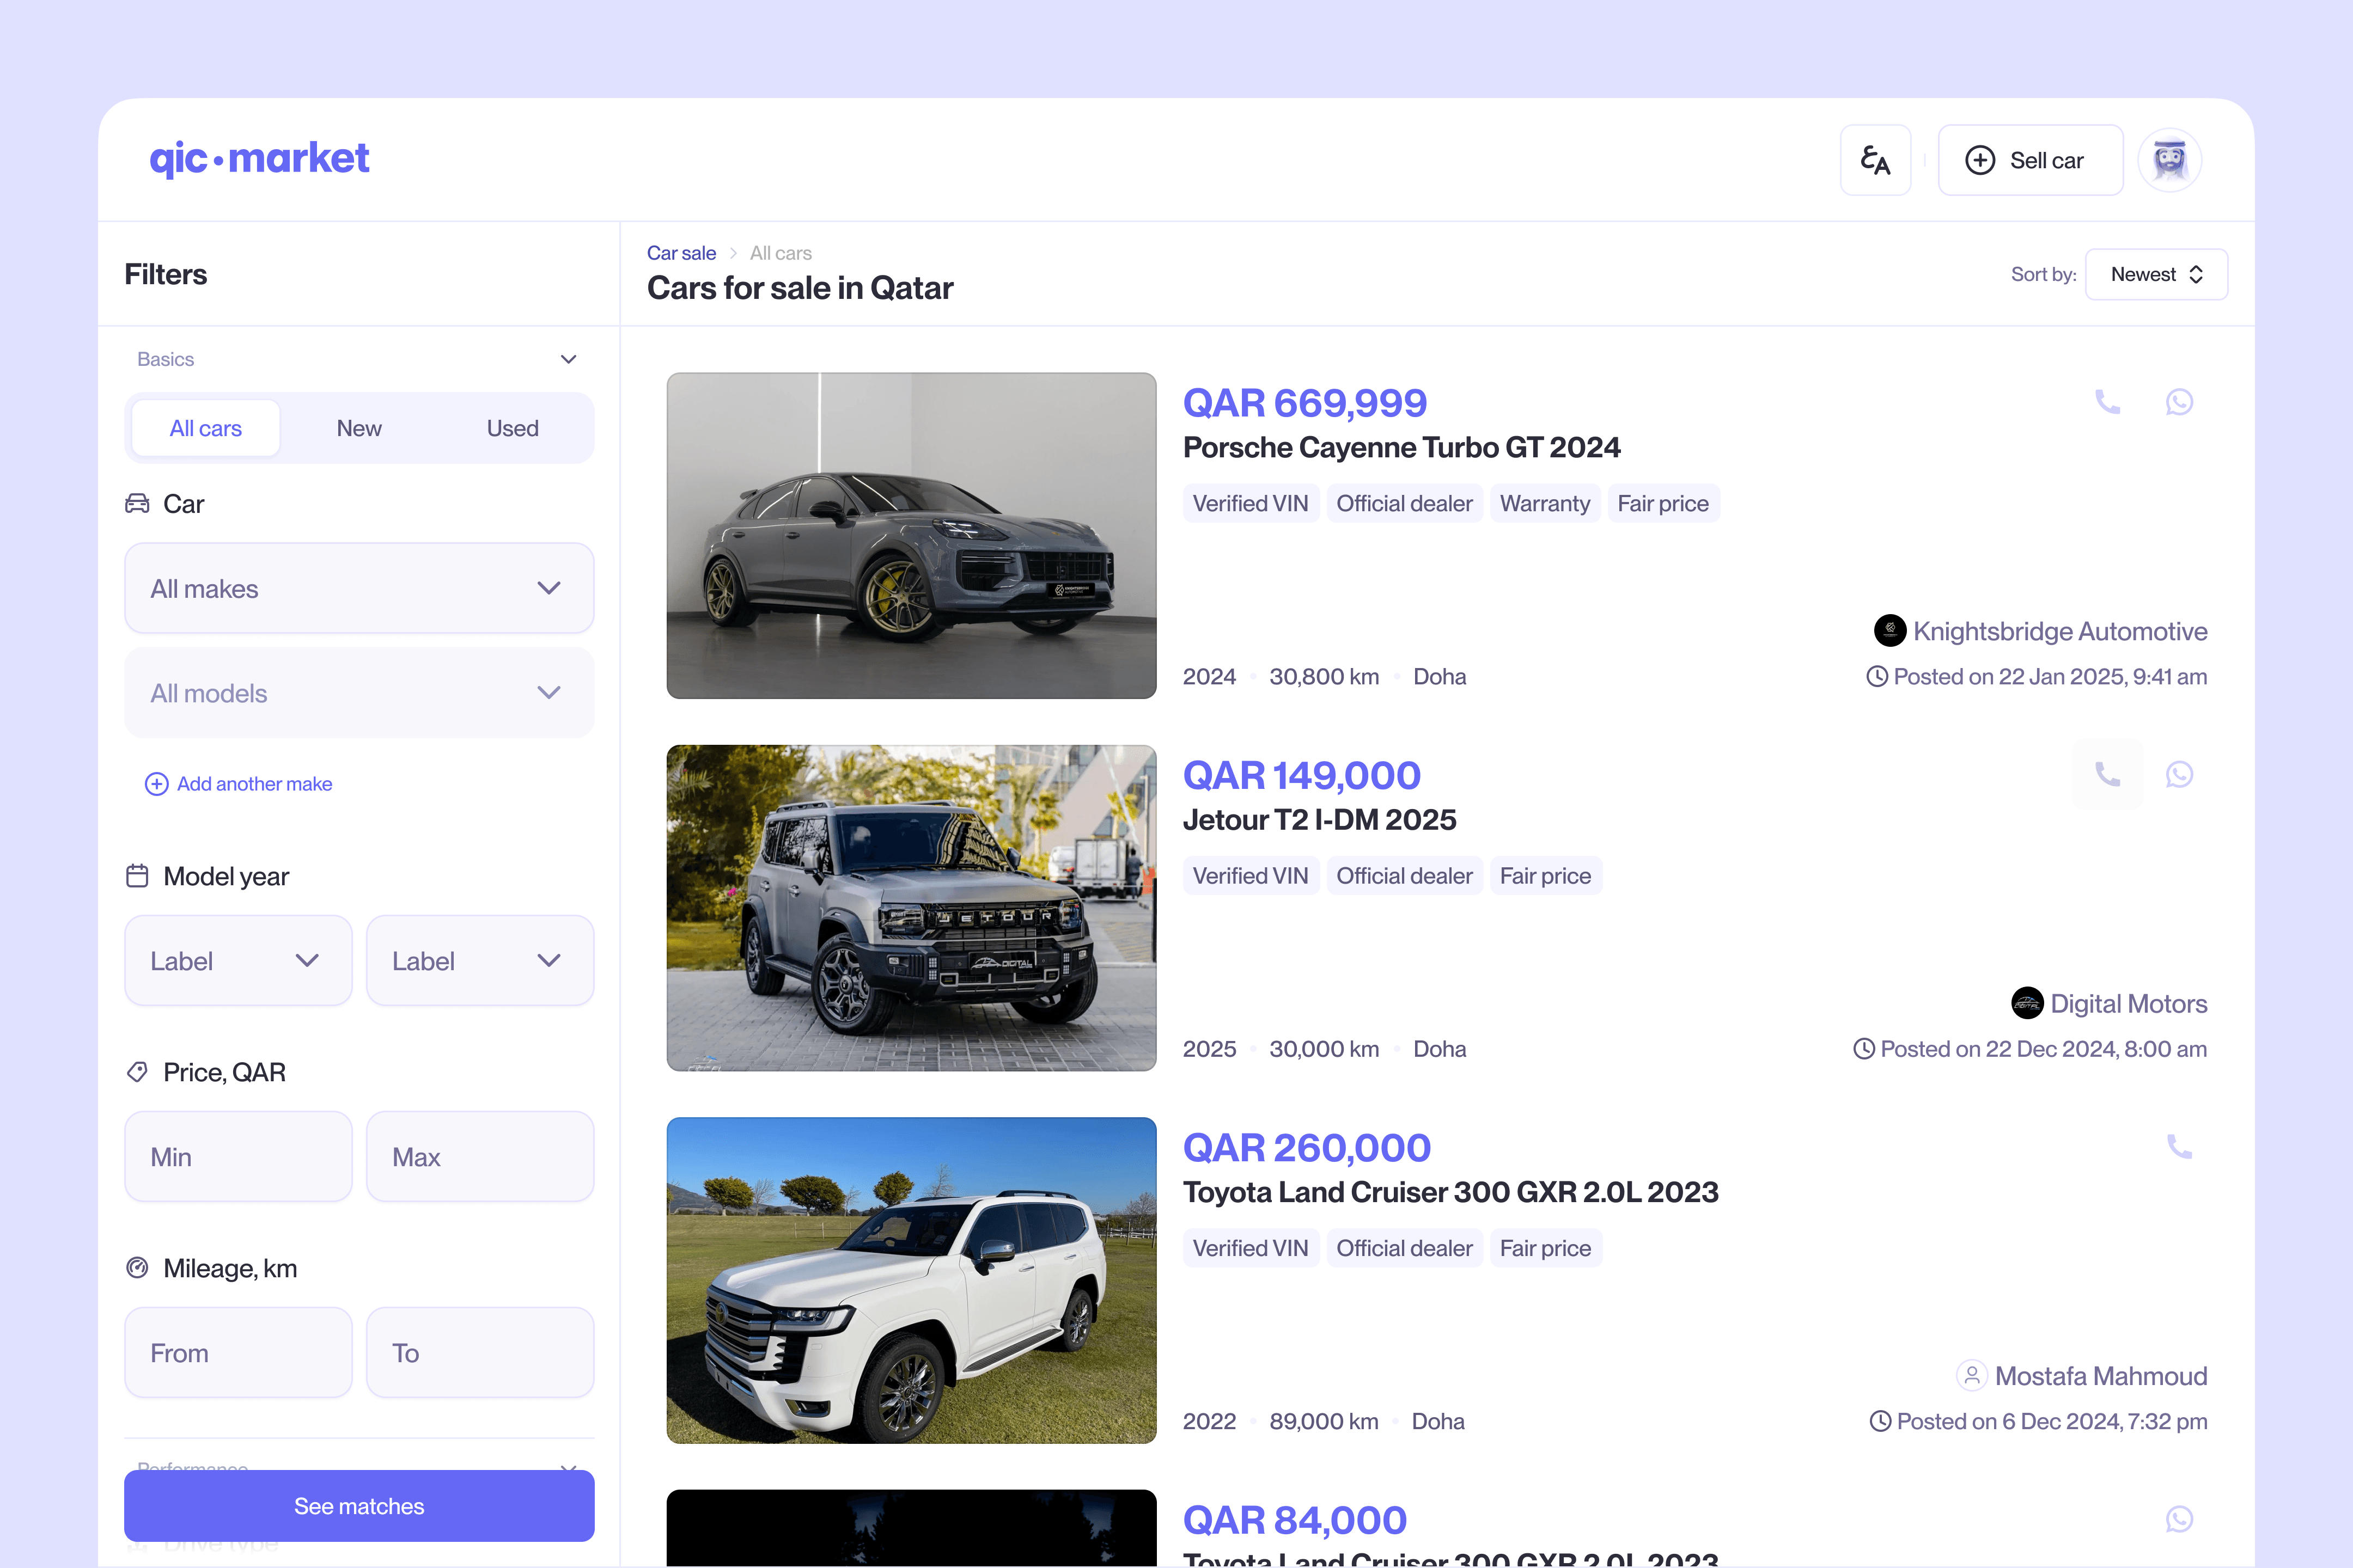Collapse the Basics filter section

tap(568, 359)
